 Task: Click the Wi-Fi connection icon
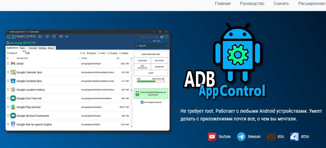coord(166,37)
